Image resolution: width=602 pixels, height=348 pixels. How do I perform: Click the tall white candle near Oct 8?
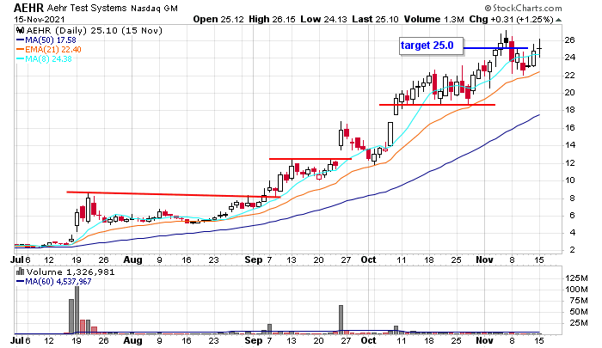click(390, 134)
